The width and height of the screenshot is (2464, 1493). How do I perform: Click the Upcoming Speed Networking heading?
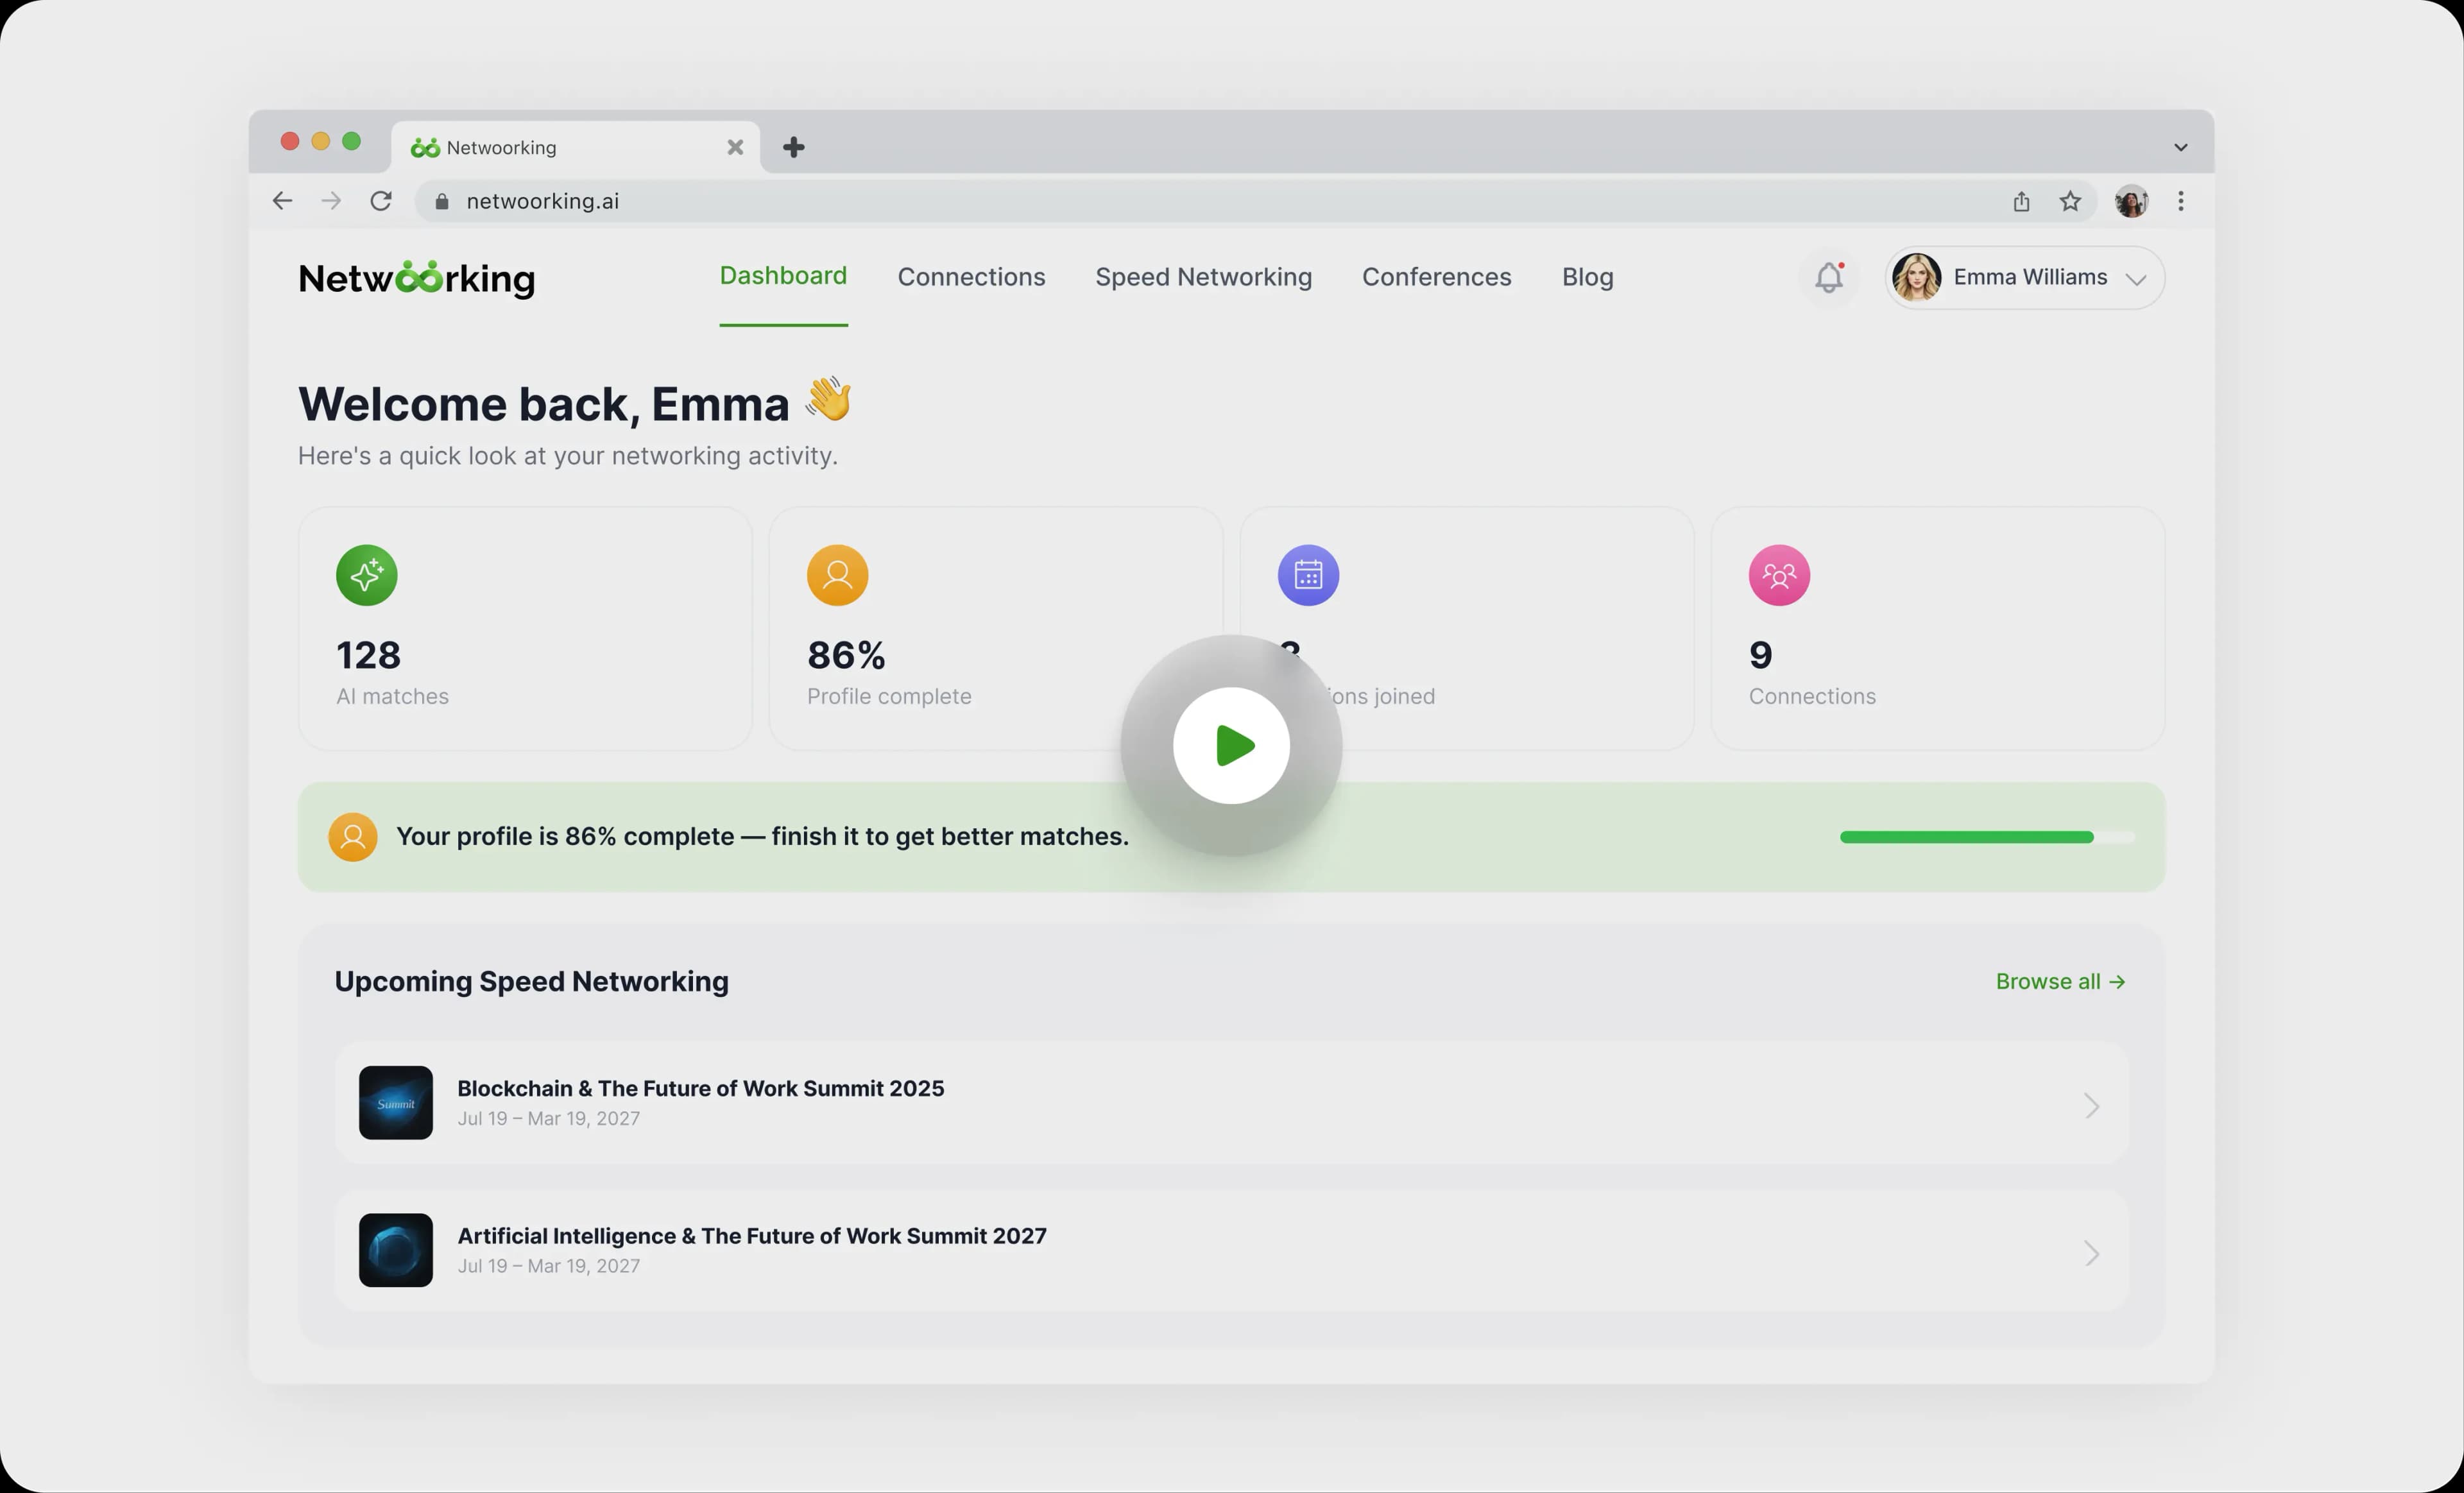pyautogui.click(x=531, y=981)
